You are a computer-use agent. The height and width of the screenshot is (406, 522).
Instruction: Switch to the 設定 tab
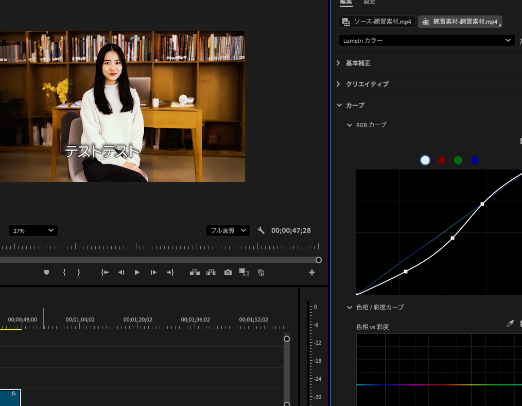pos(370,2)
